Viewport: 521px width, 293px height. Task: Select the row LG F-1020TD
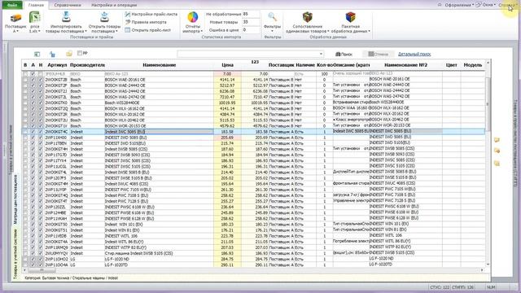tap(253, 265)
